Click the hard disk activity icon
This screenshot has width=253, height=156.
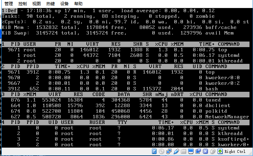(154, 151)
